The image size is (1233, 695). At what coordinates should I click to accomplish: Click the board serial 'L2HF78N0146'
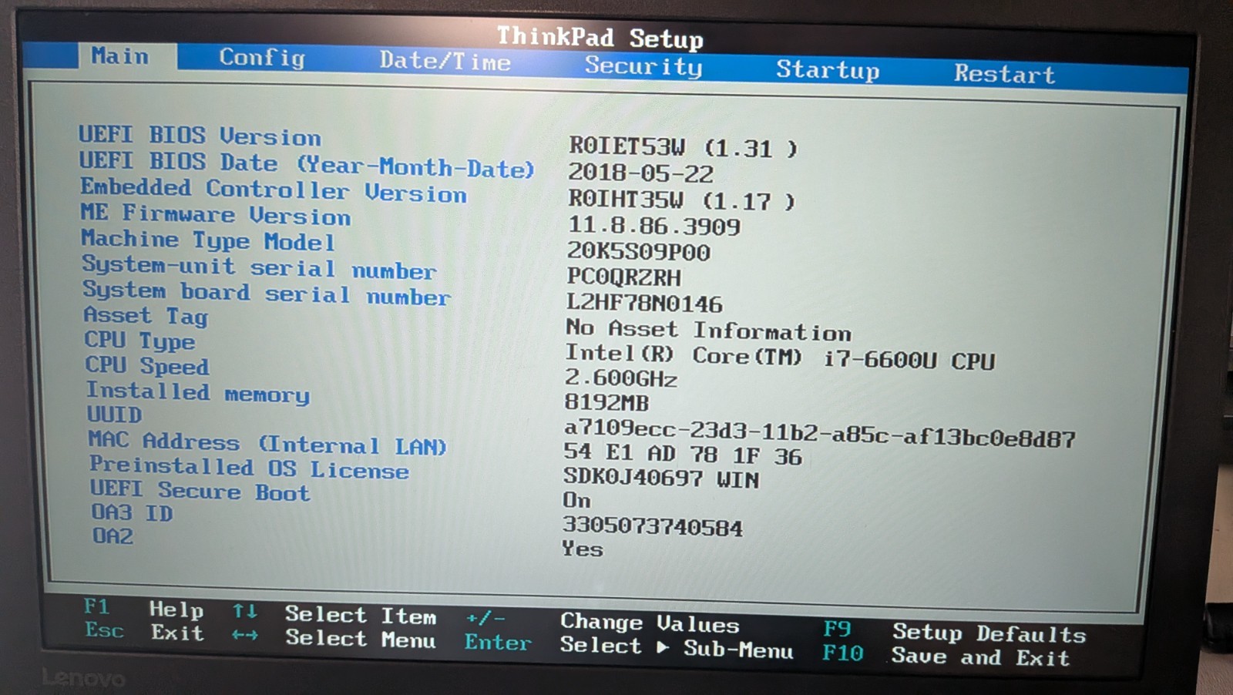(644, 303)
